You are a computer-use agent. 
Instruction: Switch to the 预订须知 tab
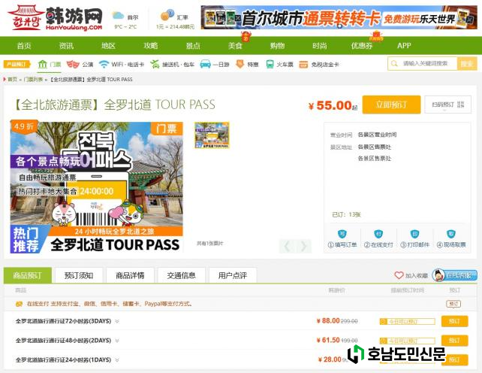(x=79, y=275)
